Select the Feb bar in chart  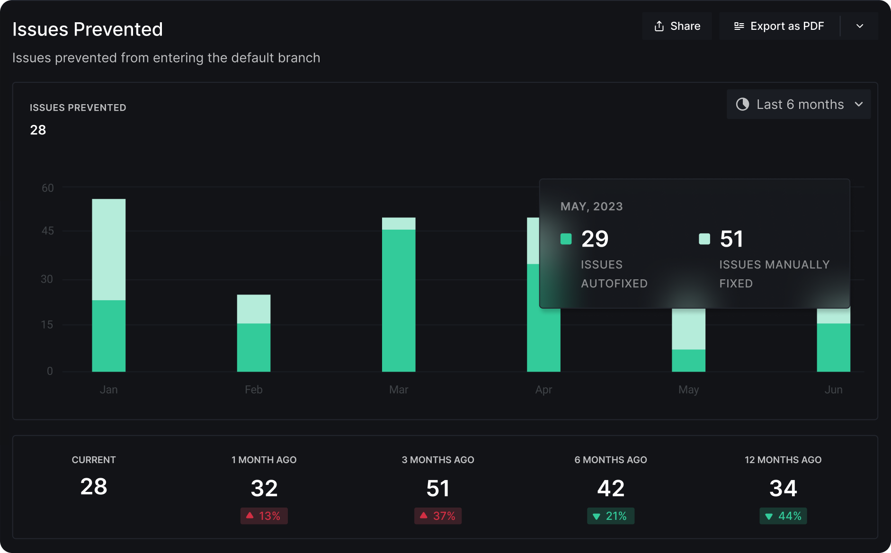(254, 333)
